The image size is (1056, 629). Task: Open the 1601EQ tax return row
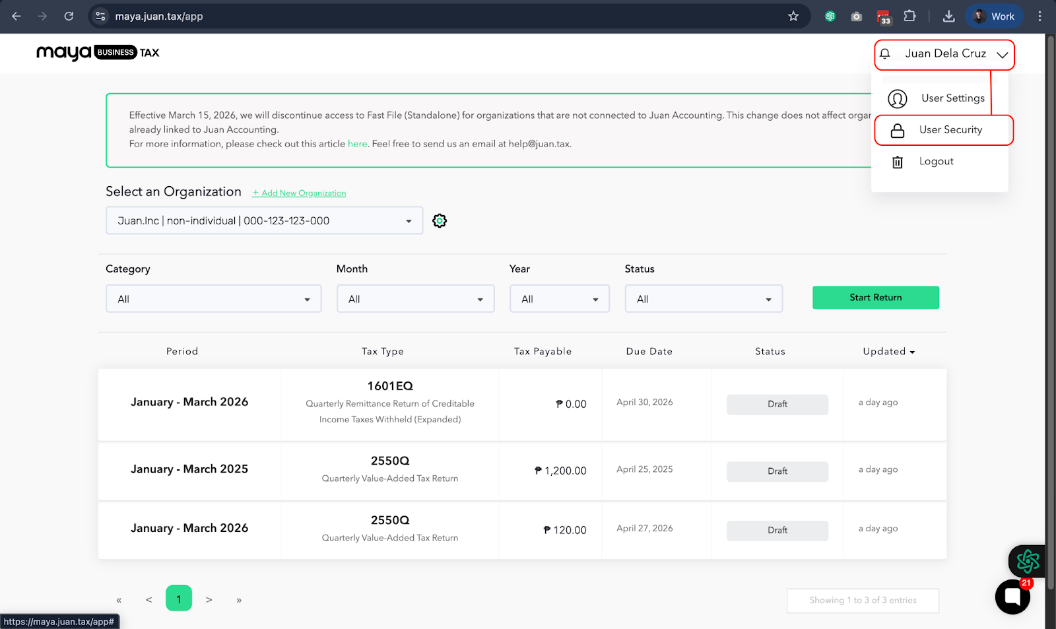pos(522,405)
